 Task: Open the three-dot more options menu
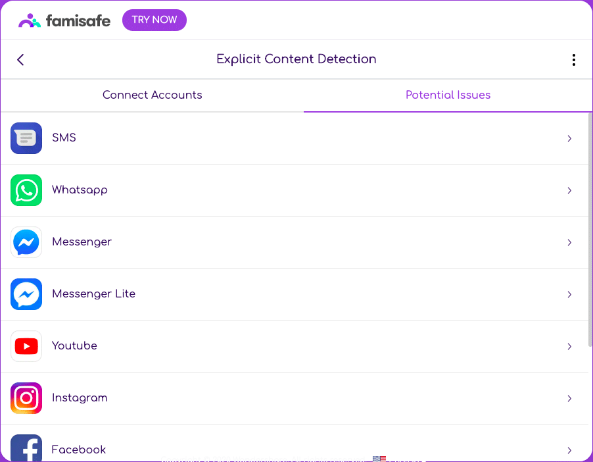click(x=574, y=60)
